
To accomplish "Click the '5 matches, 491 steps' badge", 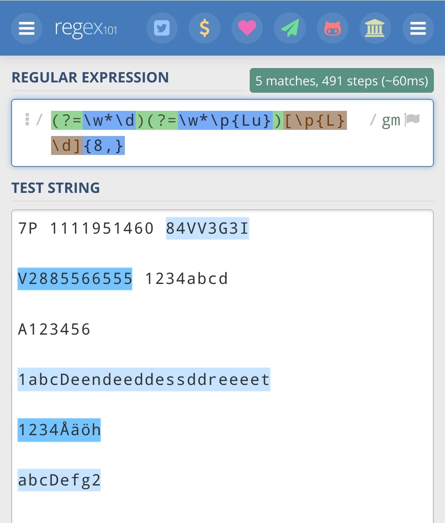I will [342, 80].
